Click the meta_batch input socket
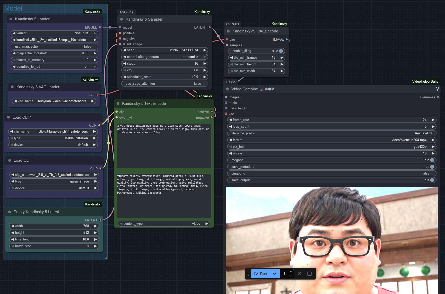 tap(226, 108)
